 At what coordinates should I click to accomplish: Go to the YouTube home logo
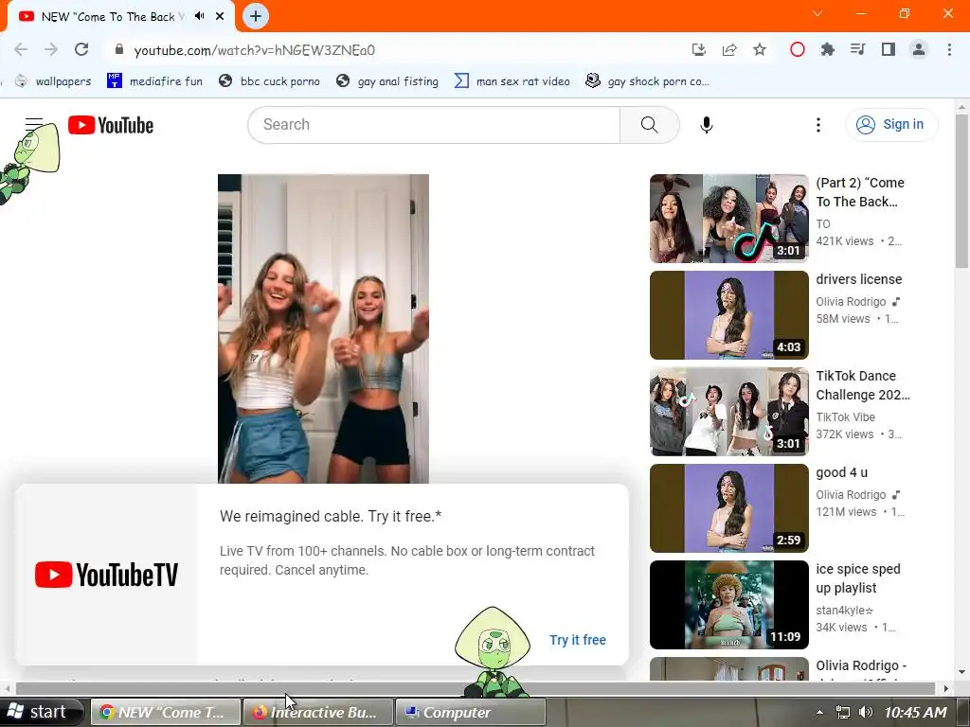click(111, 125)
